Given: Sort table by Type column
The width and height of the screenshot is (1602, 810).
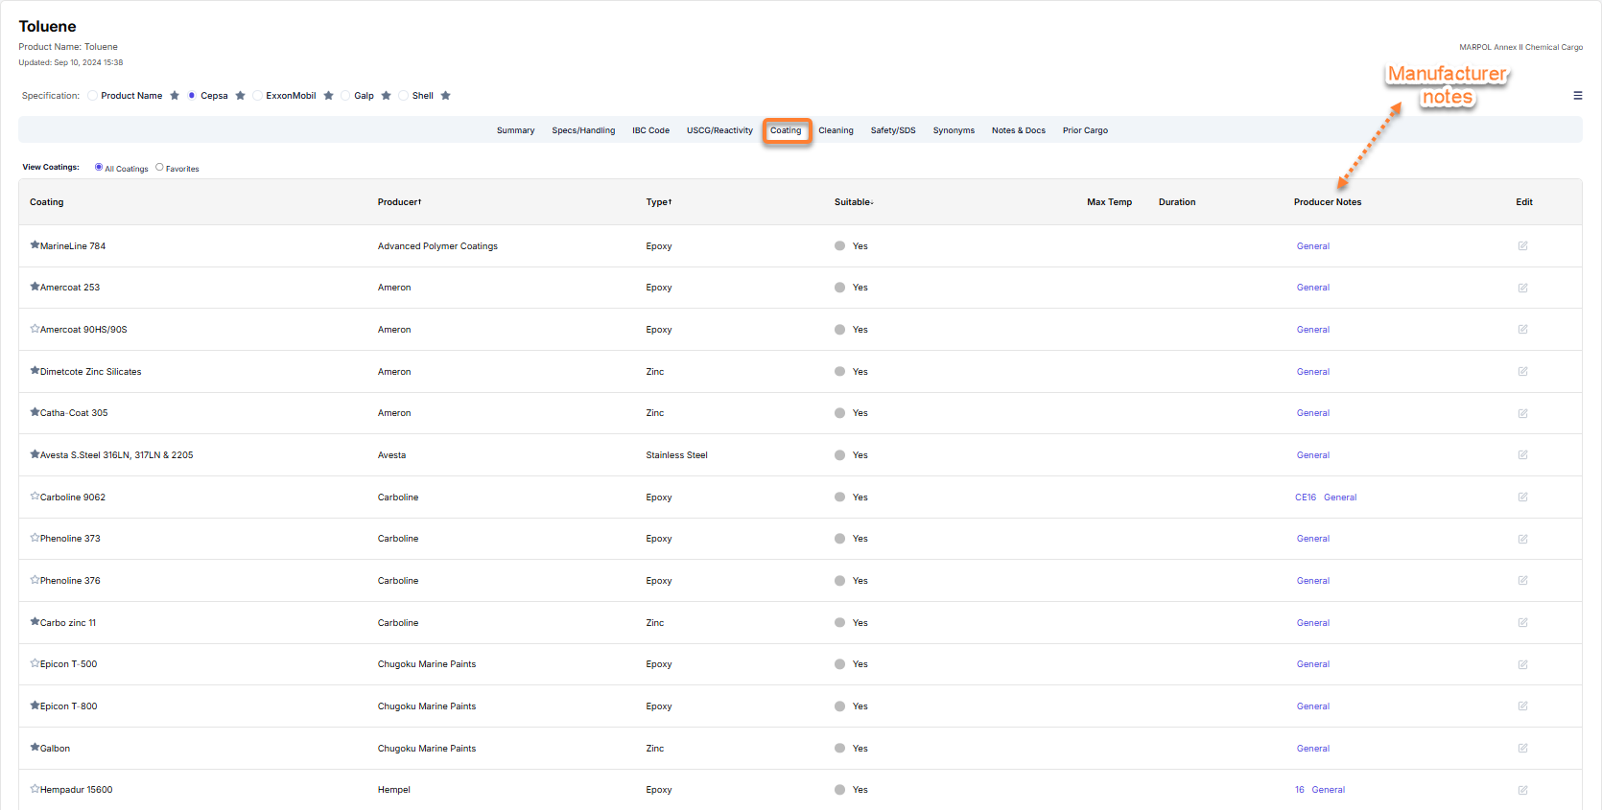Looking at the screenshot, I should click(659, 202).
